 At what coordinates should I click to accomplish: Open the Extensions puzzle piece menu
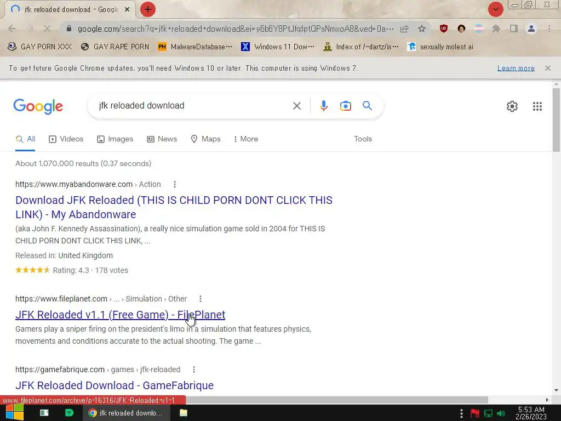tap(496, 29)
